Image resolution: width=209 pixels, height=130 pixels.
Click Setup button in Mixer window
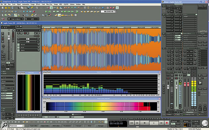(200, 6)
